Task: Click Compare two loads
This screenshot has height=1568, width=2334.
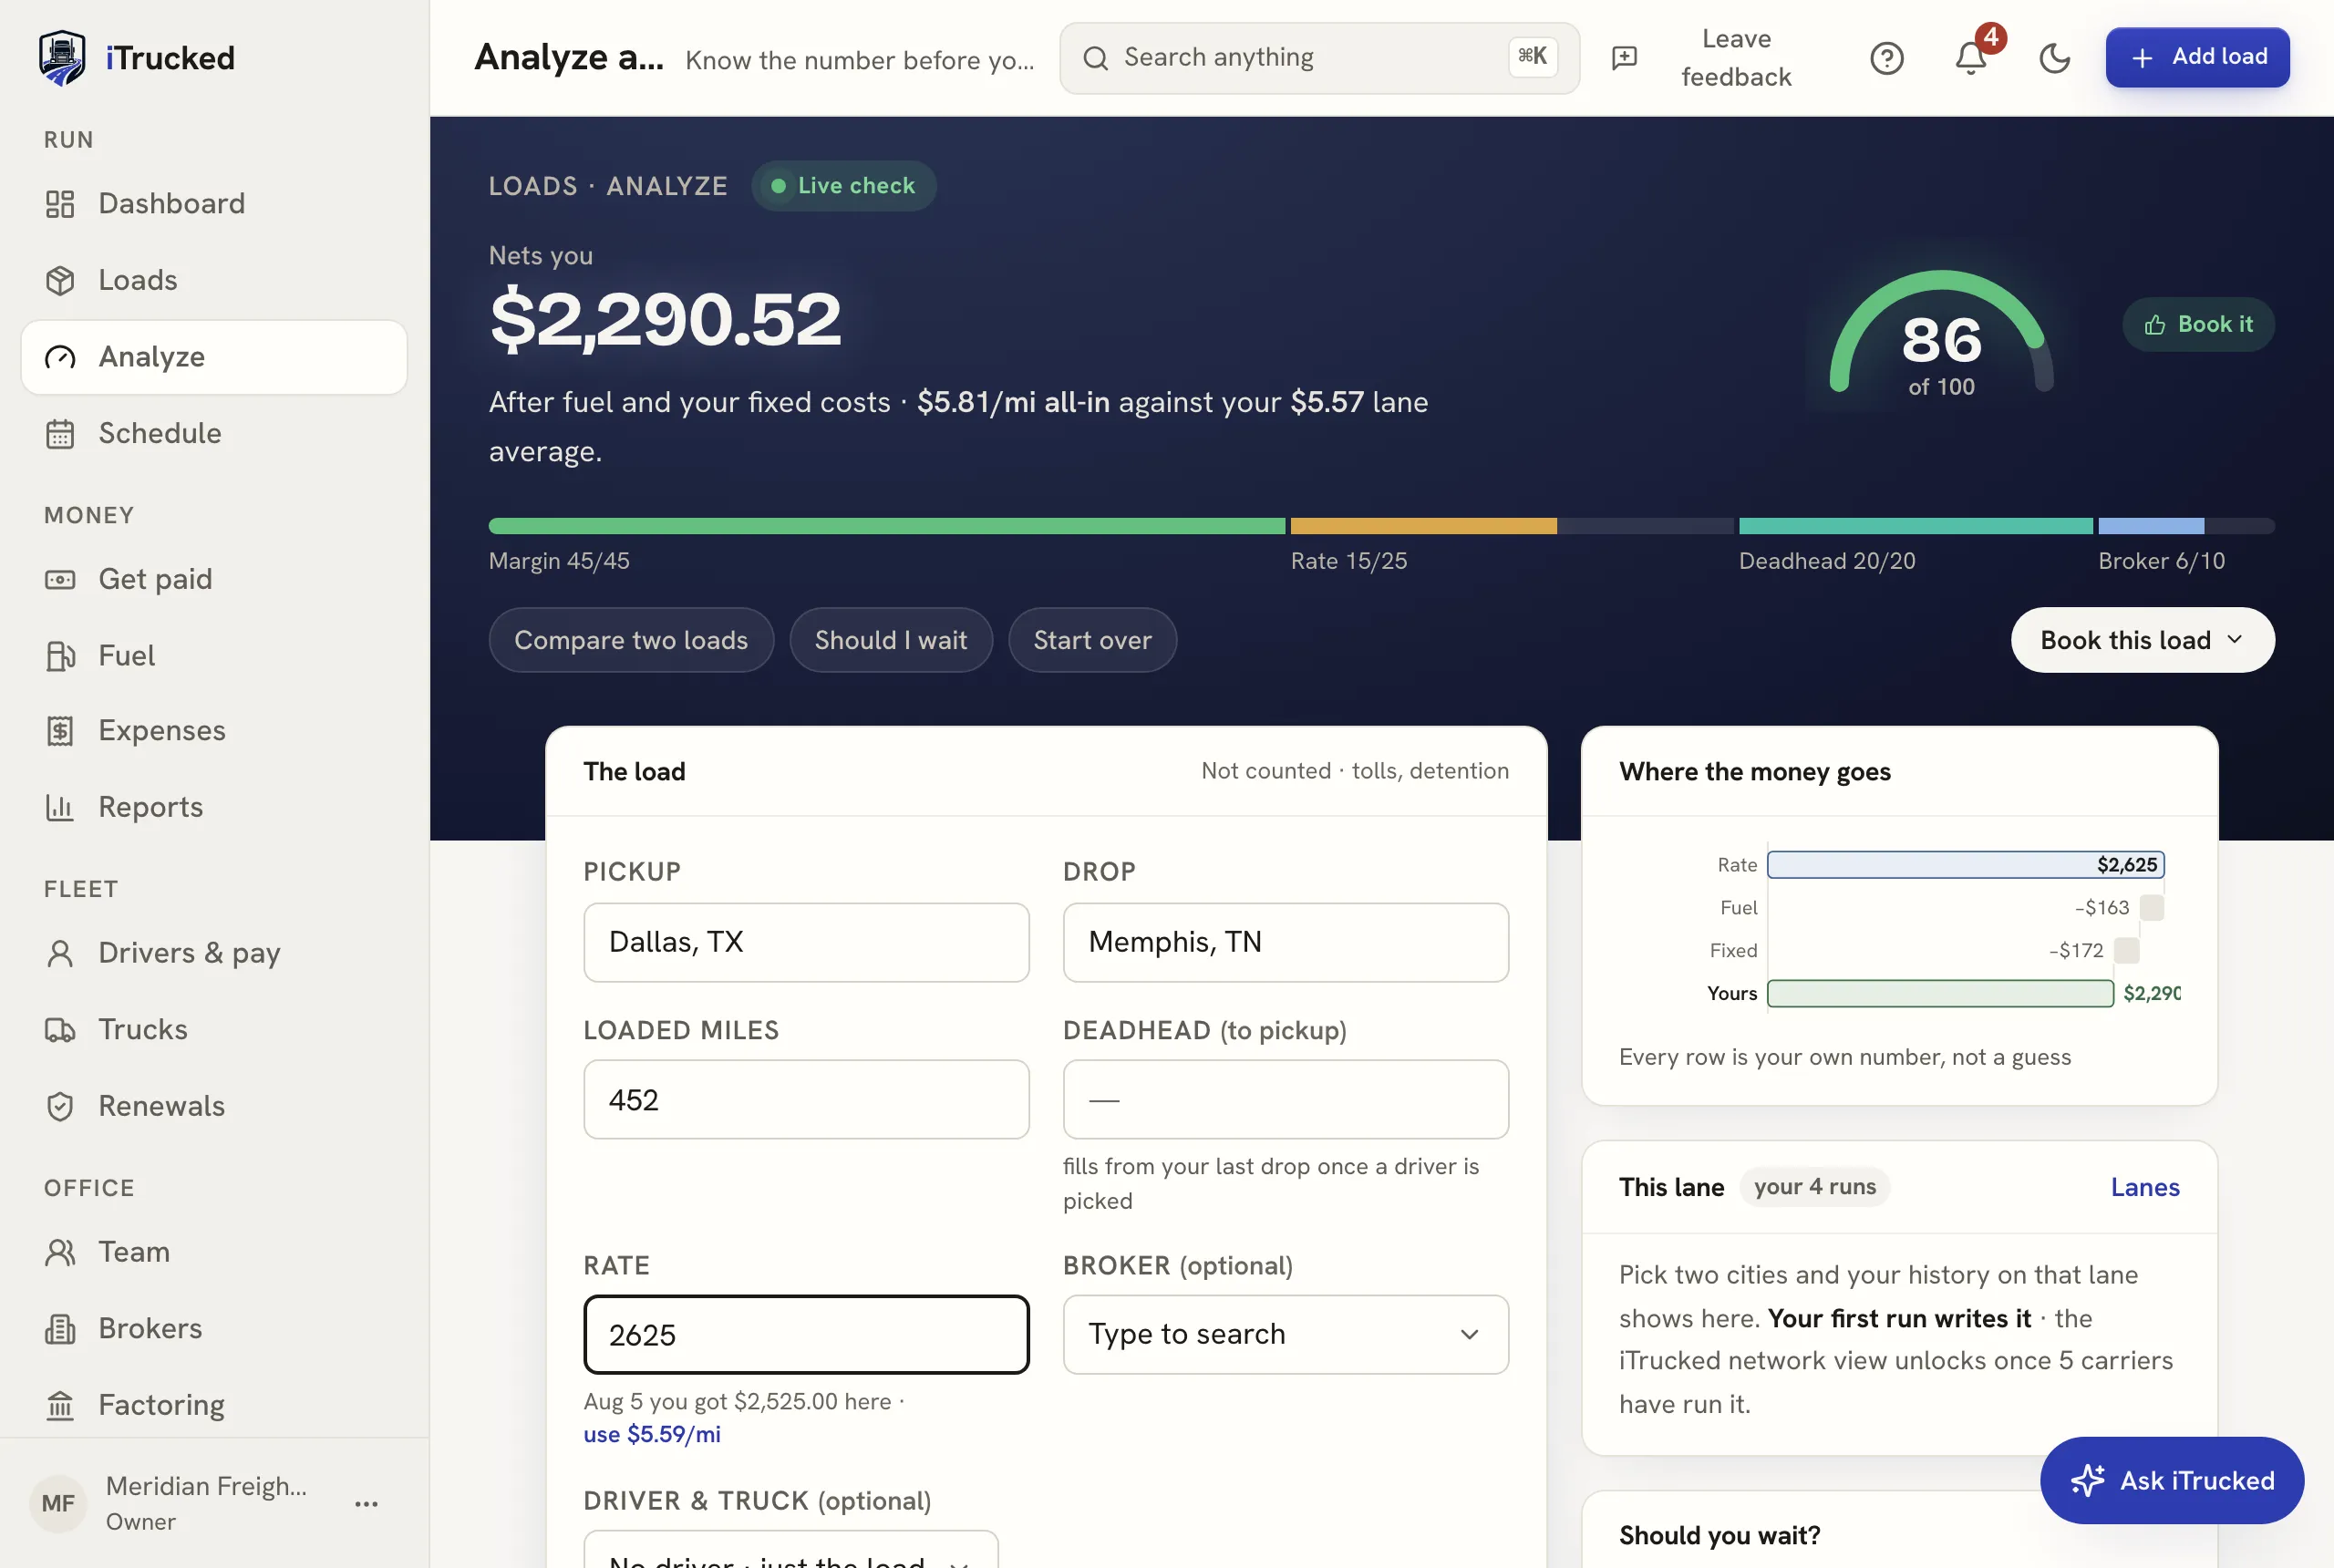Action: [x=631, y=640]
